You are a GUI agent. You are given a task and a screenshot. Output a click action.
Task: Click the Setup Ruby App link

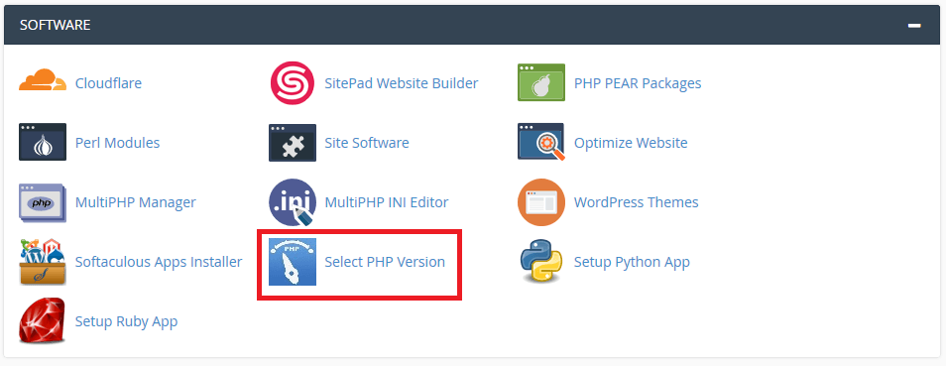[126, 321]
